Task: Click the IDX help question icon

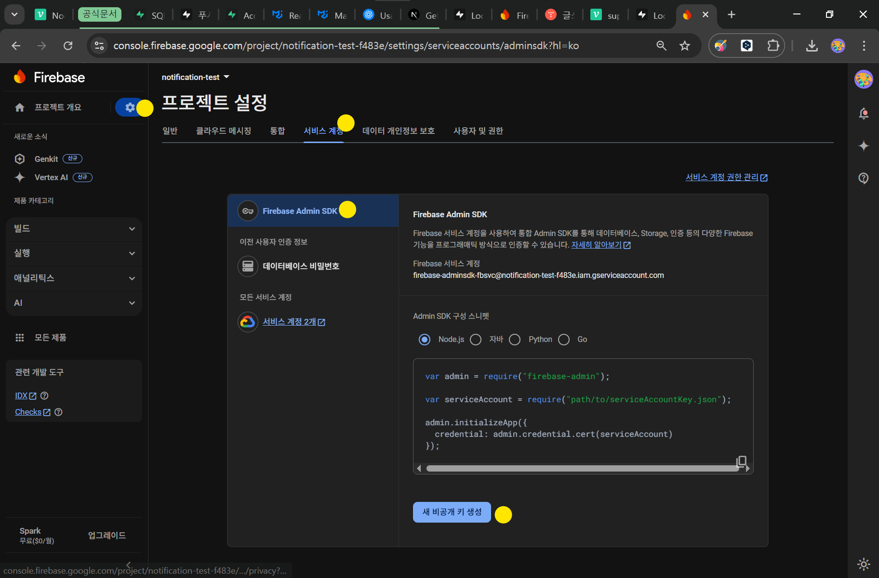Action: 44,396
